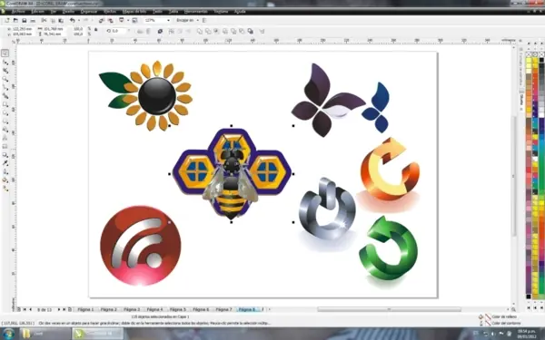The height and width of the screenshot is (340, 545).
Task: Click the horizontal scrollbar thumb
Action: pyautogui.click(x=389, y=309)
